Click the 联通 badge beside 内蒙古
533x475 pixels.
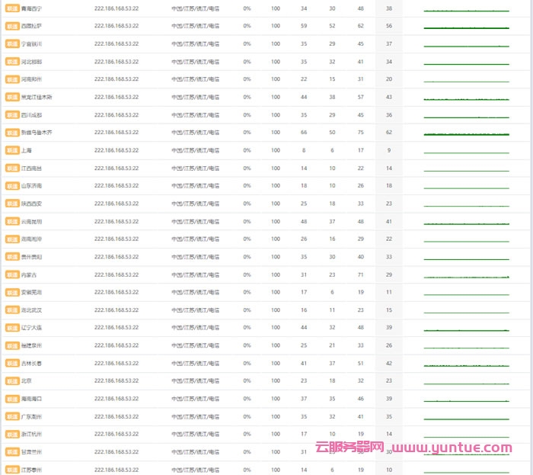(x=11, y=274)
